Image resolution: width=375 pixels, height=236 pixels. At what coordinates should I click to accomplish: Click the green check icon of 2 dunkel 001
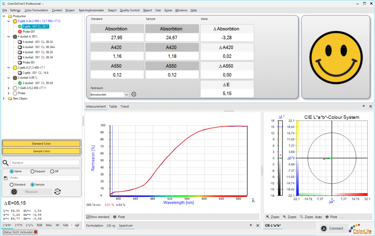[x=20, y=83]
